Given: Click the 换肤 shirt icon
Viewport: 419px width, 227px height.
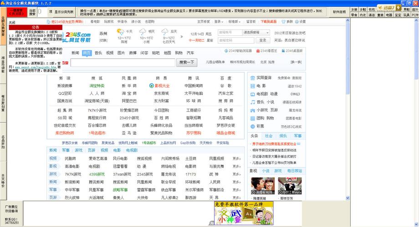Looking at the screenshot, I should pyautogui.click(x=284, y=22).
